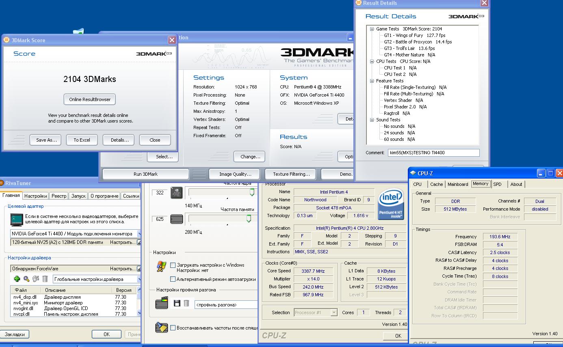
Task: Switch to the SPD tab in CPU-Z
Action: [497, 184]
